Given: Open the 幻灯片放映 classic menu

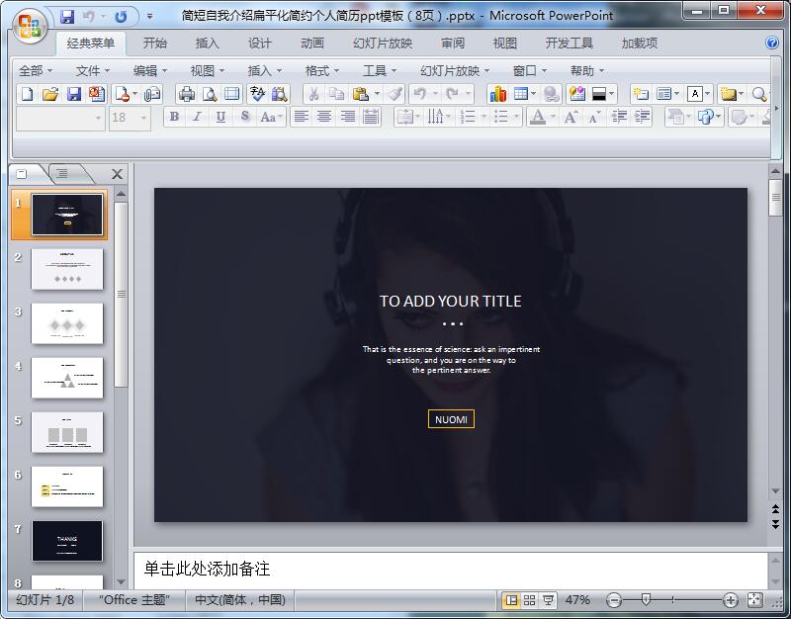Looking at the screenshot, I should point(455,70).
